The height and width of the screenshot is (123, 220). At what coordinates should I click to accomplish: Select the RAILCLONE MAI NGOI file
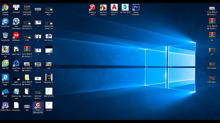point(27,8)
